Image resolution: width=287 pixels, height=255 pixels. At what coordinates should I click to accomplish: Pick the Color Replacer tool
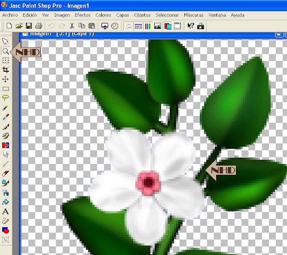[x=5, y=145]
